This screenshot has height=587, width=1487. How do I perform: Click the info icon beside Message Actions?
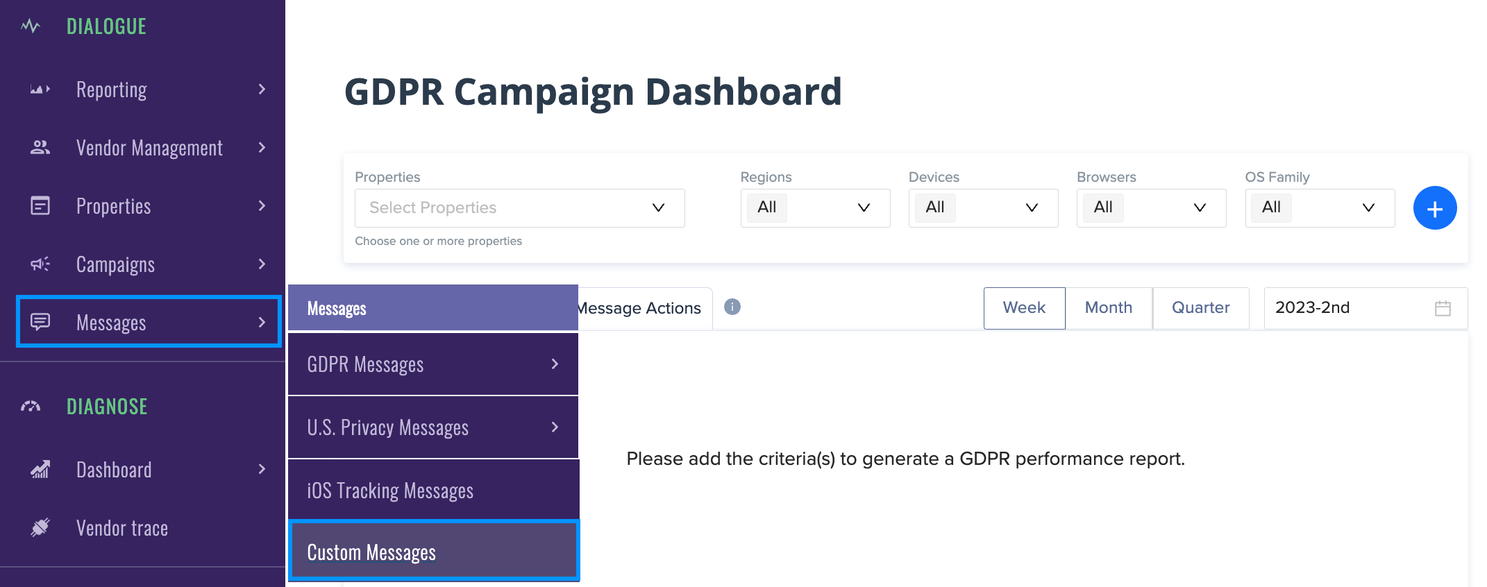(732, 307)
